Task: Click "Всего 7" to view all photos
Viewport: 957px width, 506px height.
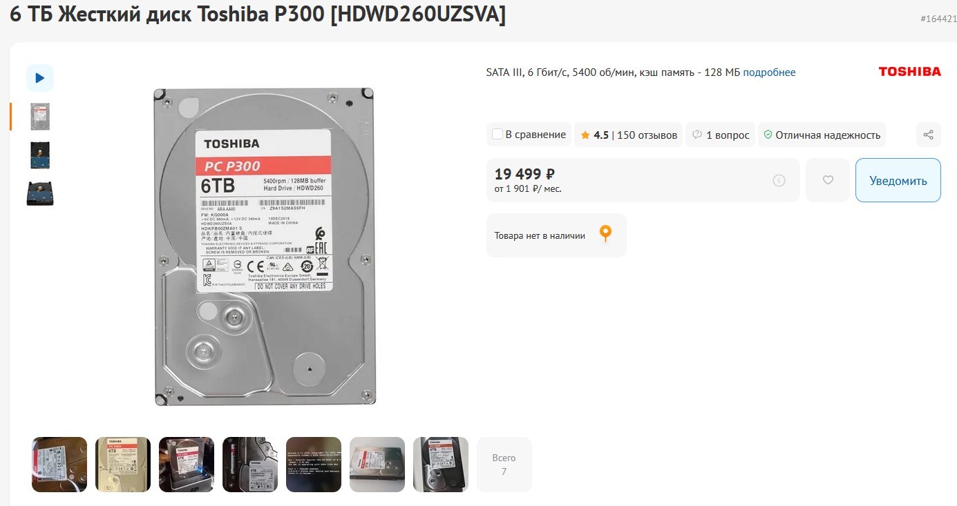Action: pyautogui.click(x=504, y=464)
